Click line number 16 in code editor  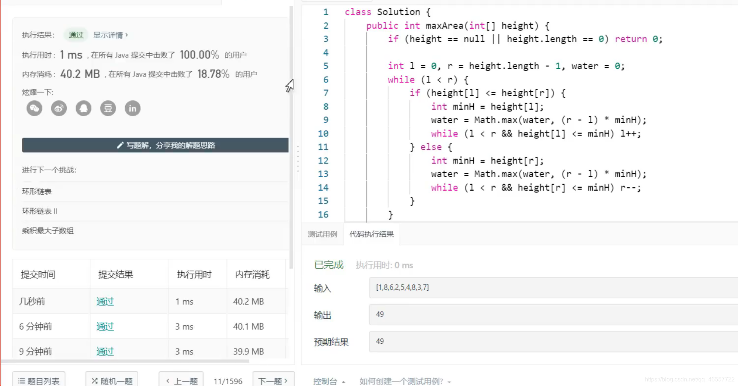click(x=323, y=215)
